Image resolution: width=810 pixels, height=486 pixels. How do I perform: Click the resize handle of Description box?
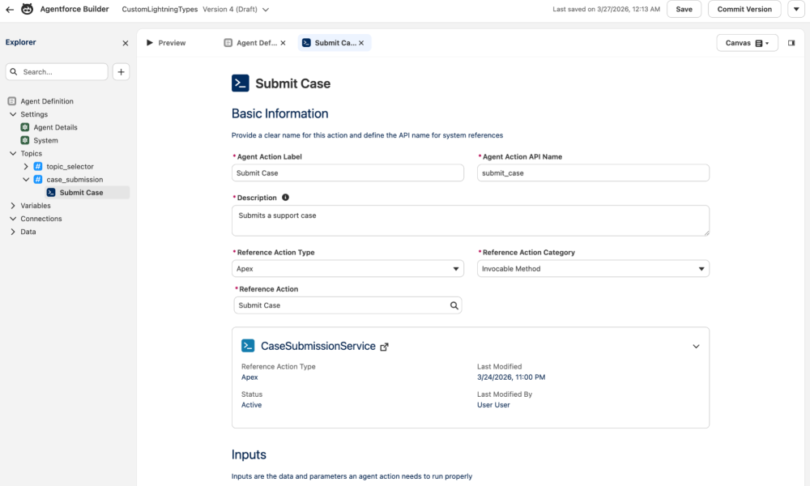(x=706, y=233)
